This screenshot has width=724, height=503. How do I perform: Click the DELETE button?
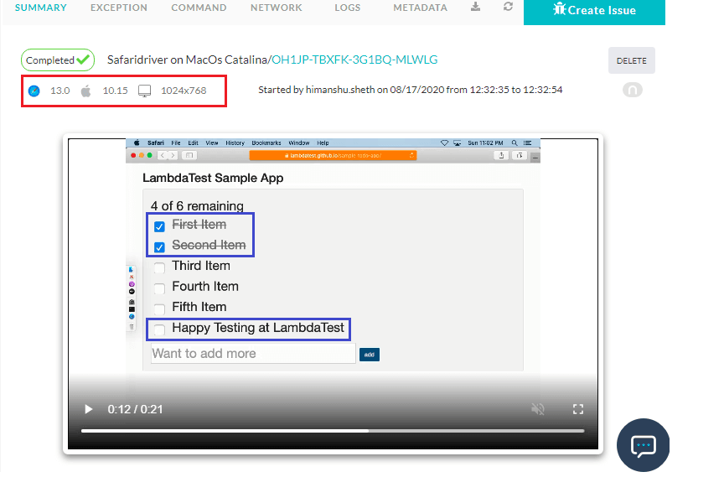click(631, 60)
